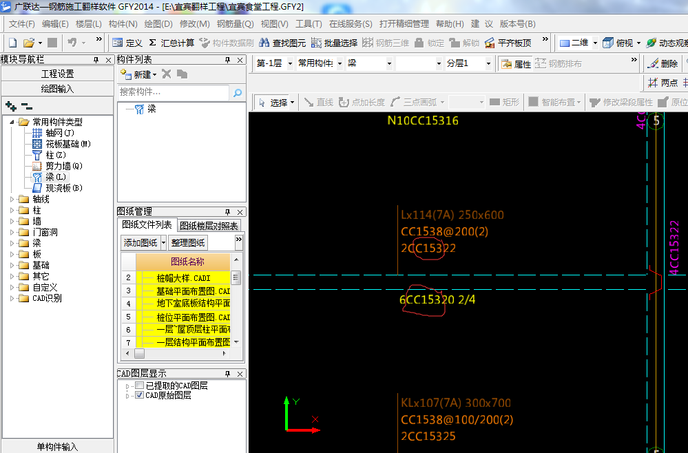
Task: Expand all tree nodes plus icon
Action: click(11, 106)
